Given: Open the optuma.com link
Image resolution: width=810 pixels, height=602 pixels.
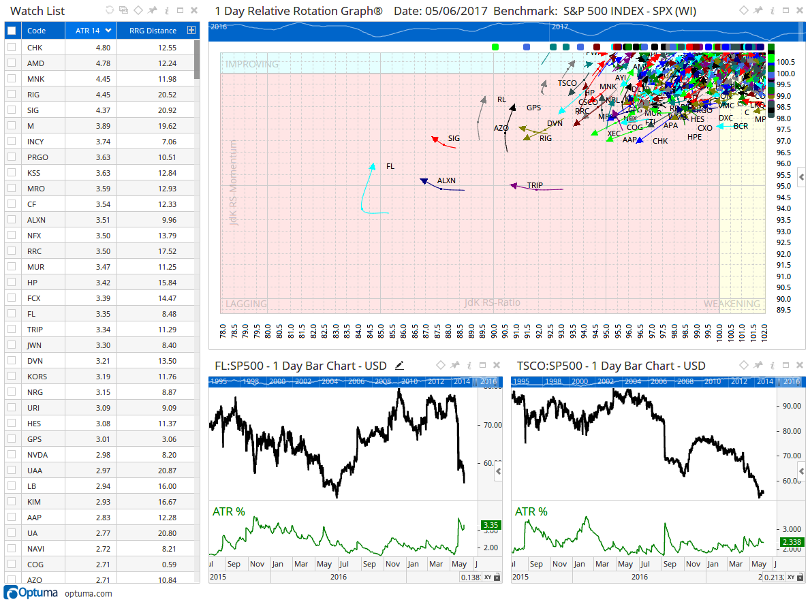Looking at the screenshot, I should 87,592.
